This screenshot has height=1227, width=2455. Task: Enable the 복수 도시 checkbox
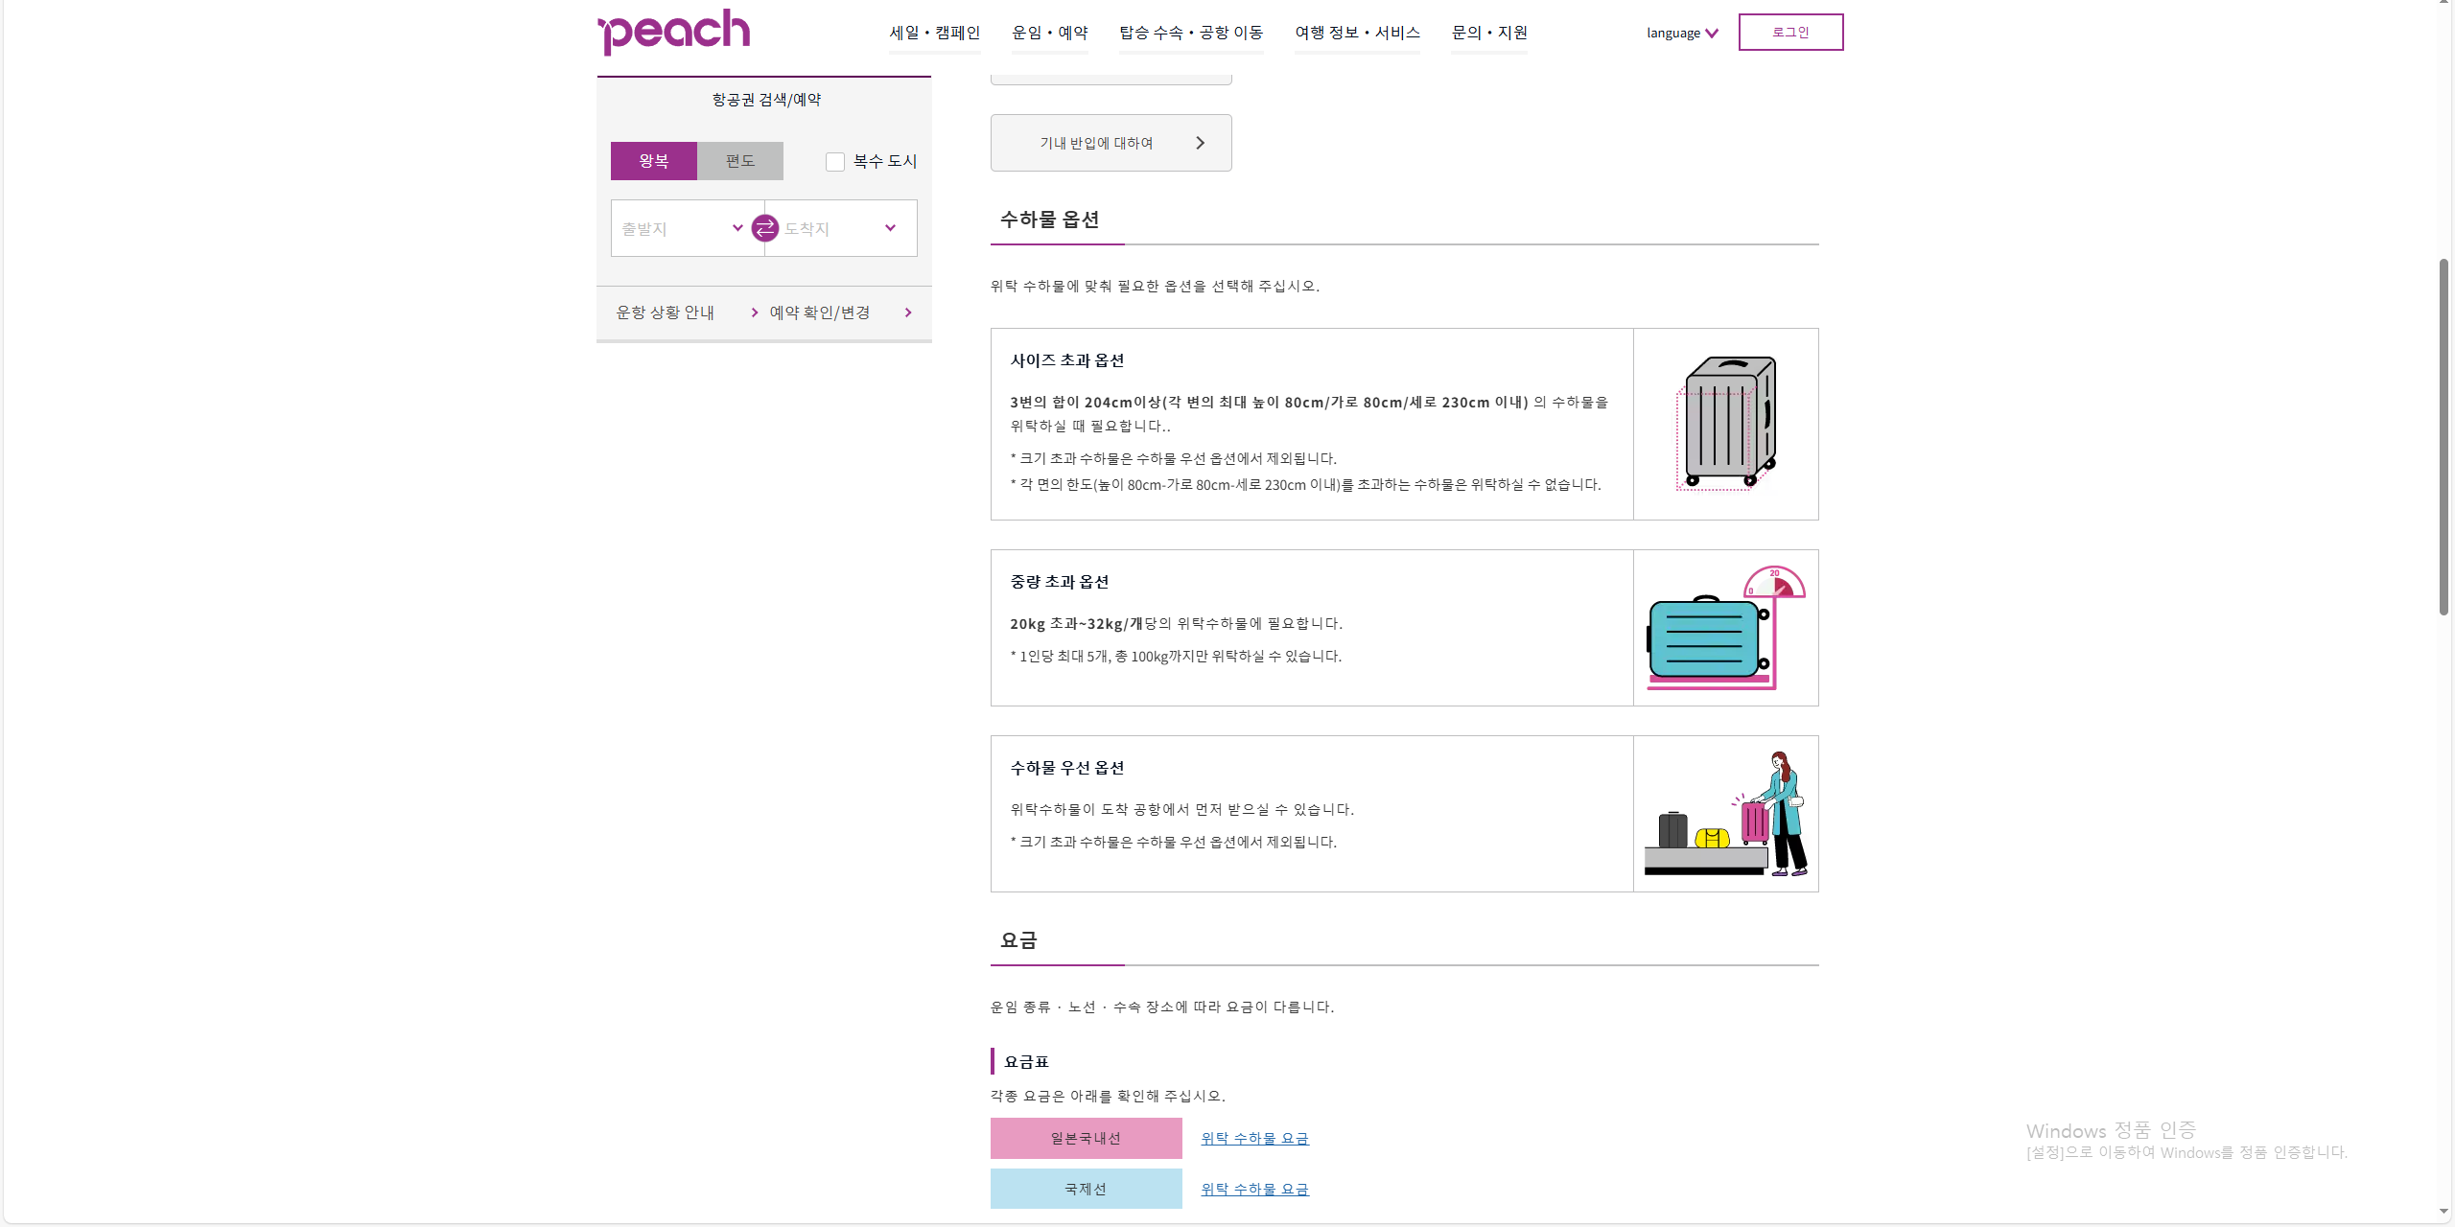(835, 162)
